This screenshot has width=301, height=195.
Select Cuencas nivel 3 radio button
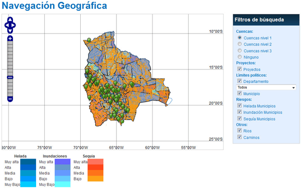click(x=240, y=50)
